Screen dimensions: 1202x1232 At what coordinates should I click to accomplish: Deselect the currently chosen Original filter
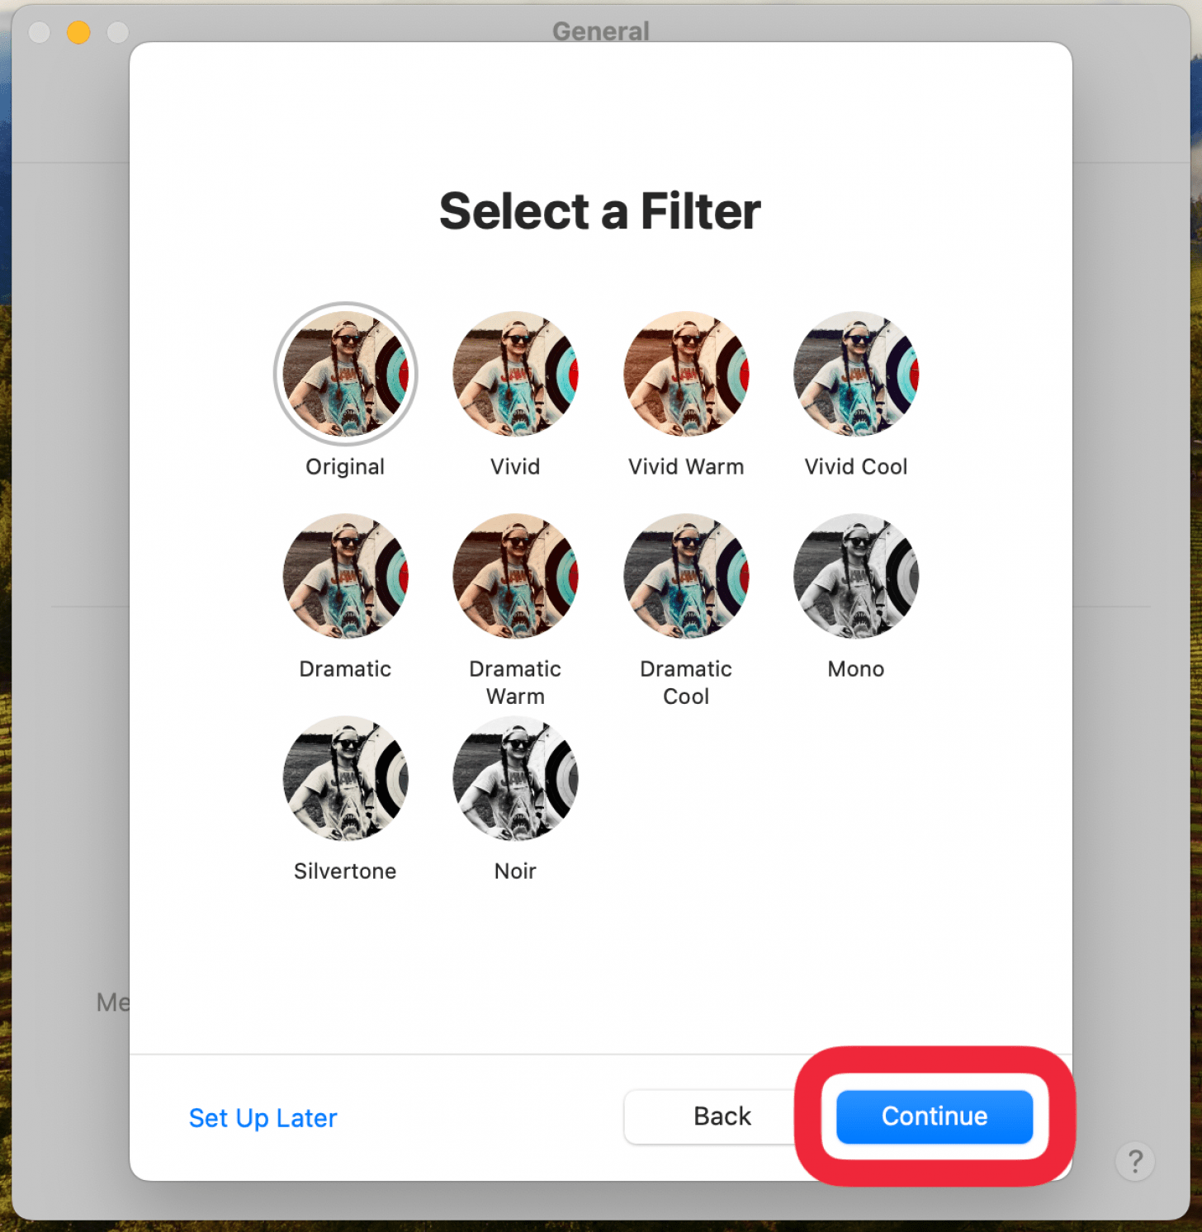click(x=345, y=374)
